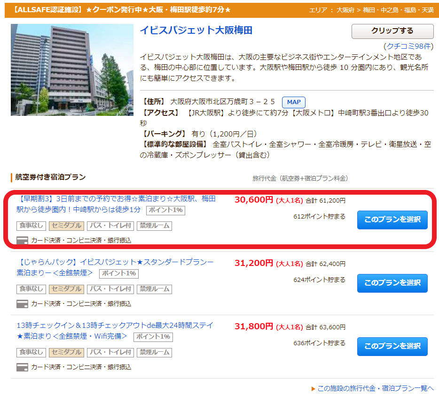This screenshot has height=394, width=439.
Task: Click the 31,800円 price text
Action: tap(254, 326)
